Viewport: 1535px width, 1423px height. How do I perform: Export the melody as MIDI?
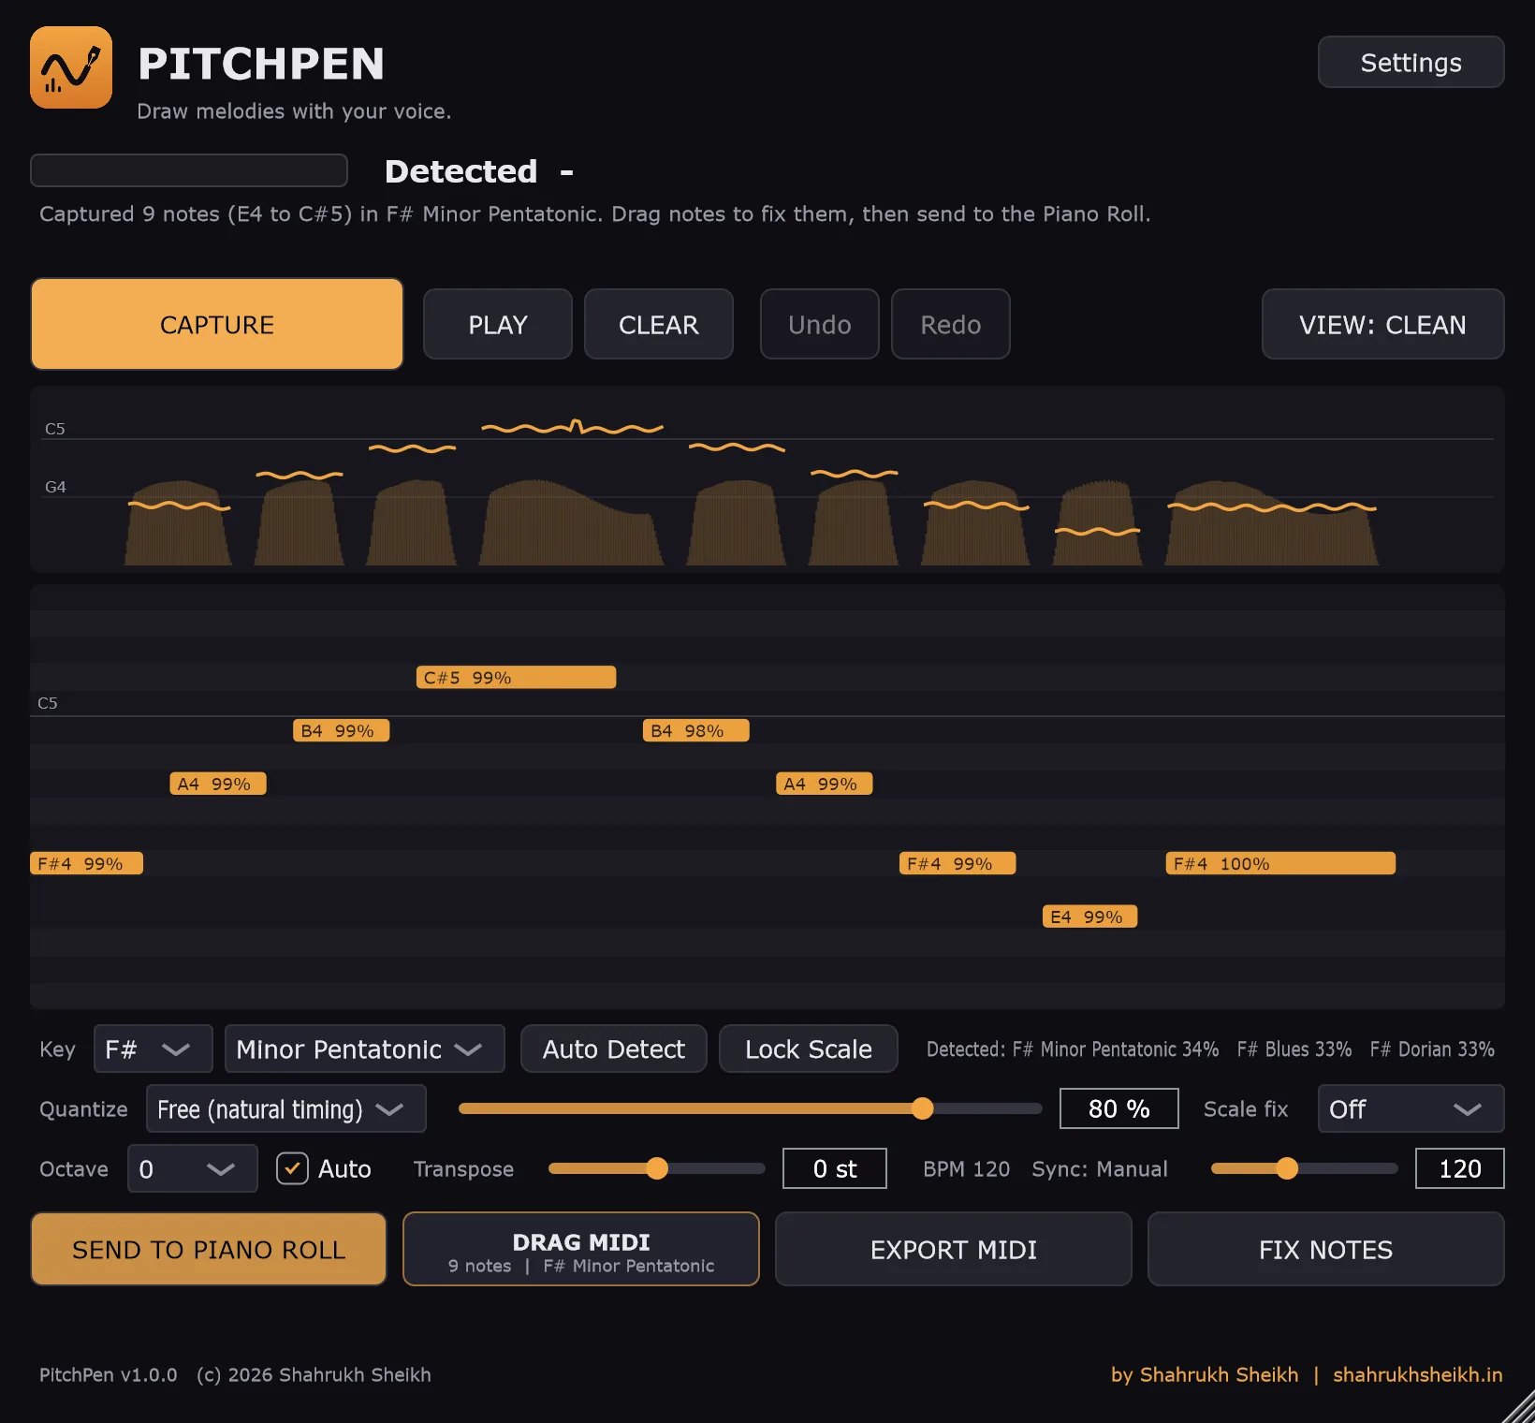coord(954,1249)
